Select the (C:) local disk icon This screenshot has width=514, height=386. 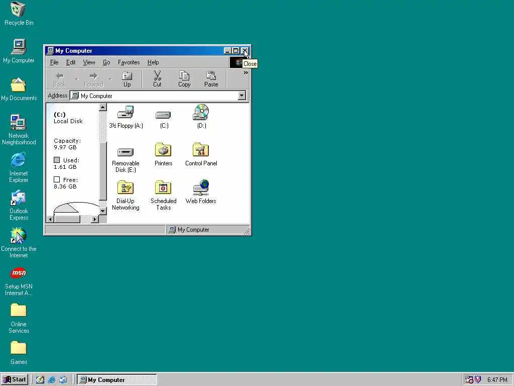coord(164,119)
